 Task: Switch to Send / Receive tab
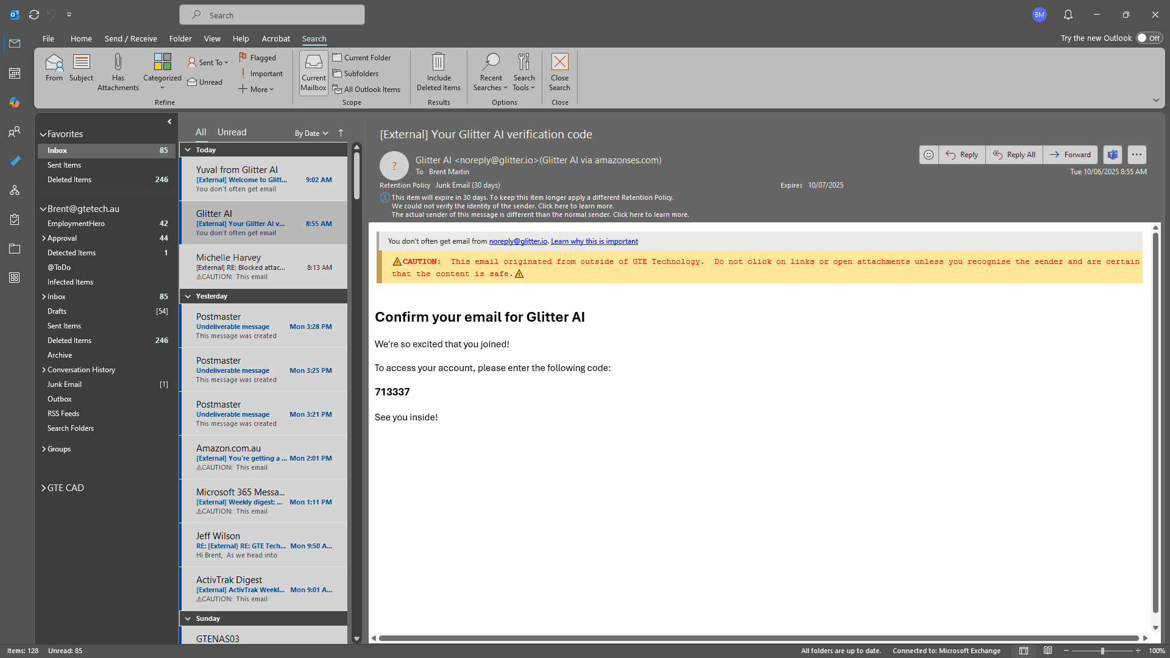point(130,38)
